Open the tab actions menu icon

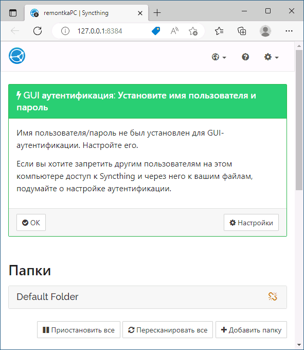[x=13, y=13]
